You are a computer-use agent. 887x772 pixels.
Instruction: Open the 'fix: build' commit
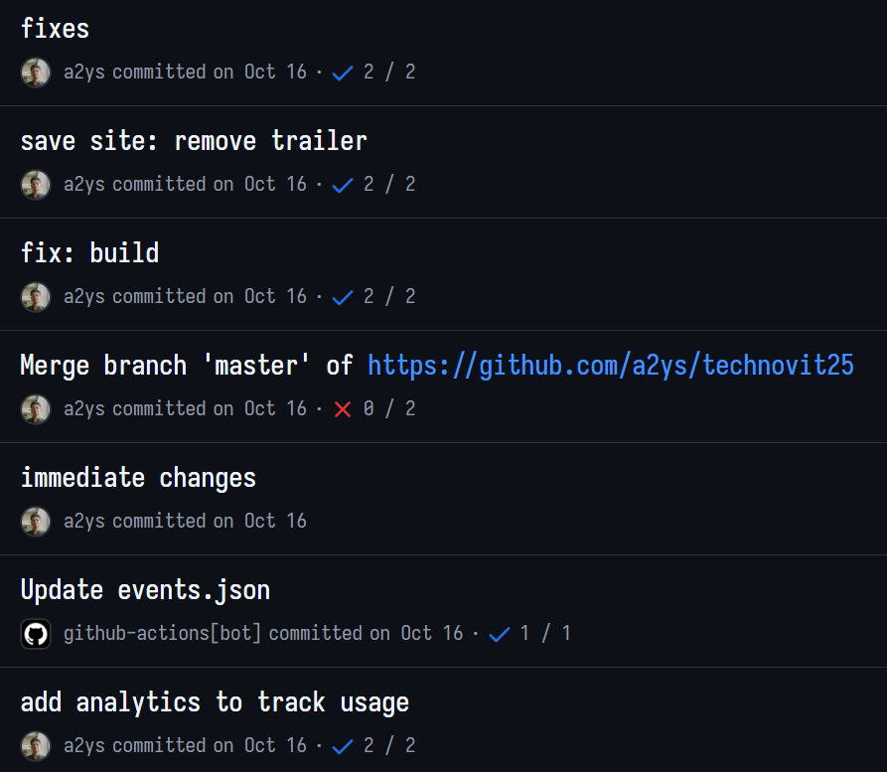point(89,253)
